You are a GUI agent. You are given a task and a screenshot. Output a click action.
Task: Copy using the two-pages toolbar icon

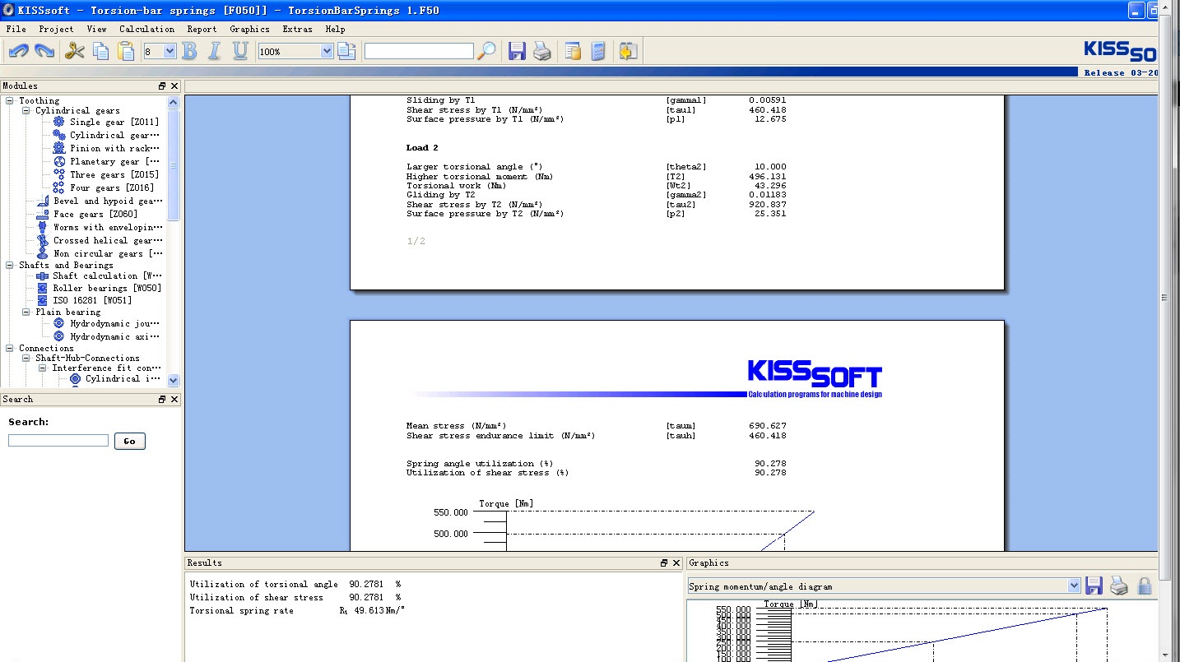[100, 51]
